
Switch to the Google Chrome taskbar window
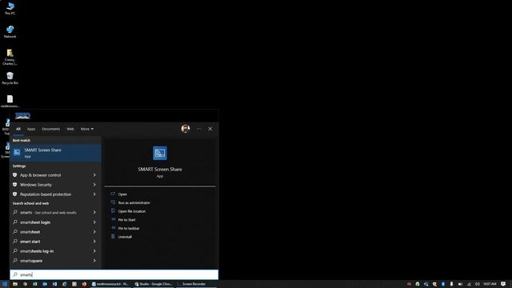click(154, 284)
